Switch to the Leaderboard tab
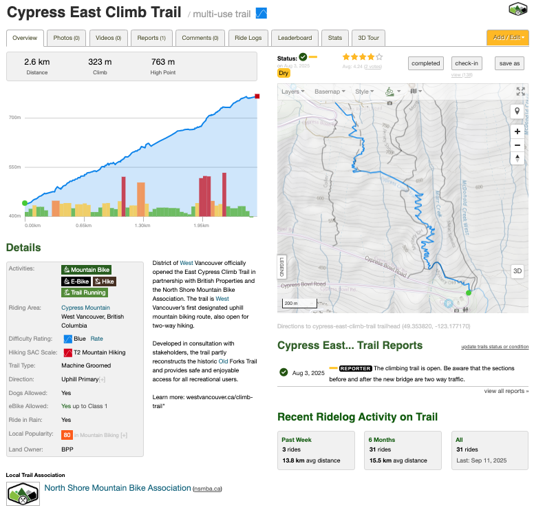The image size is (534, 510). [x=295, y=38]
